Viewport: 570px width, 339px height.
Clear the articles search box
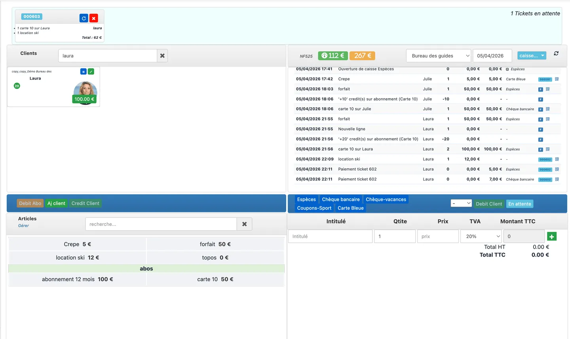tap(245, 224)
